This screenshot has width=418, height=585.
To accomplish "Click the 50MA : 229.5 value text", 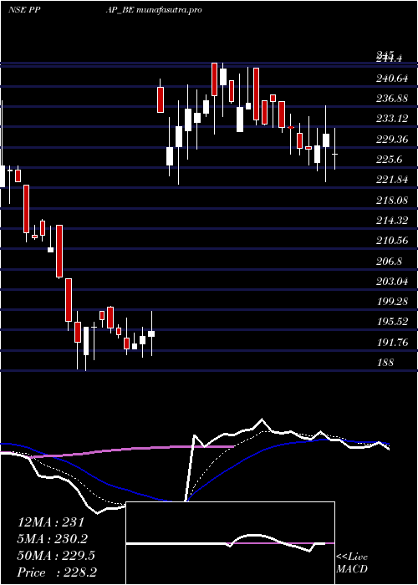I will [56, 556].
